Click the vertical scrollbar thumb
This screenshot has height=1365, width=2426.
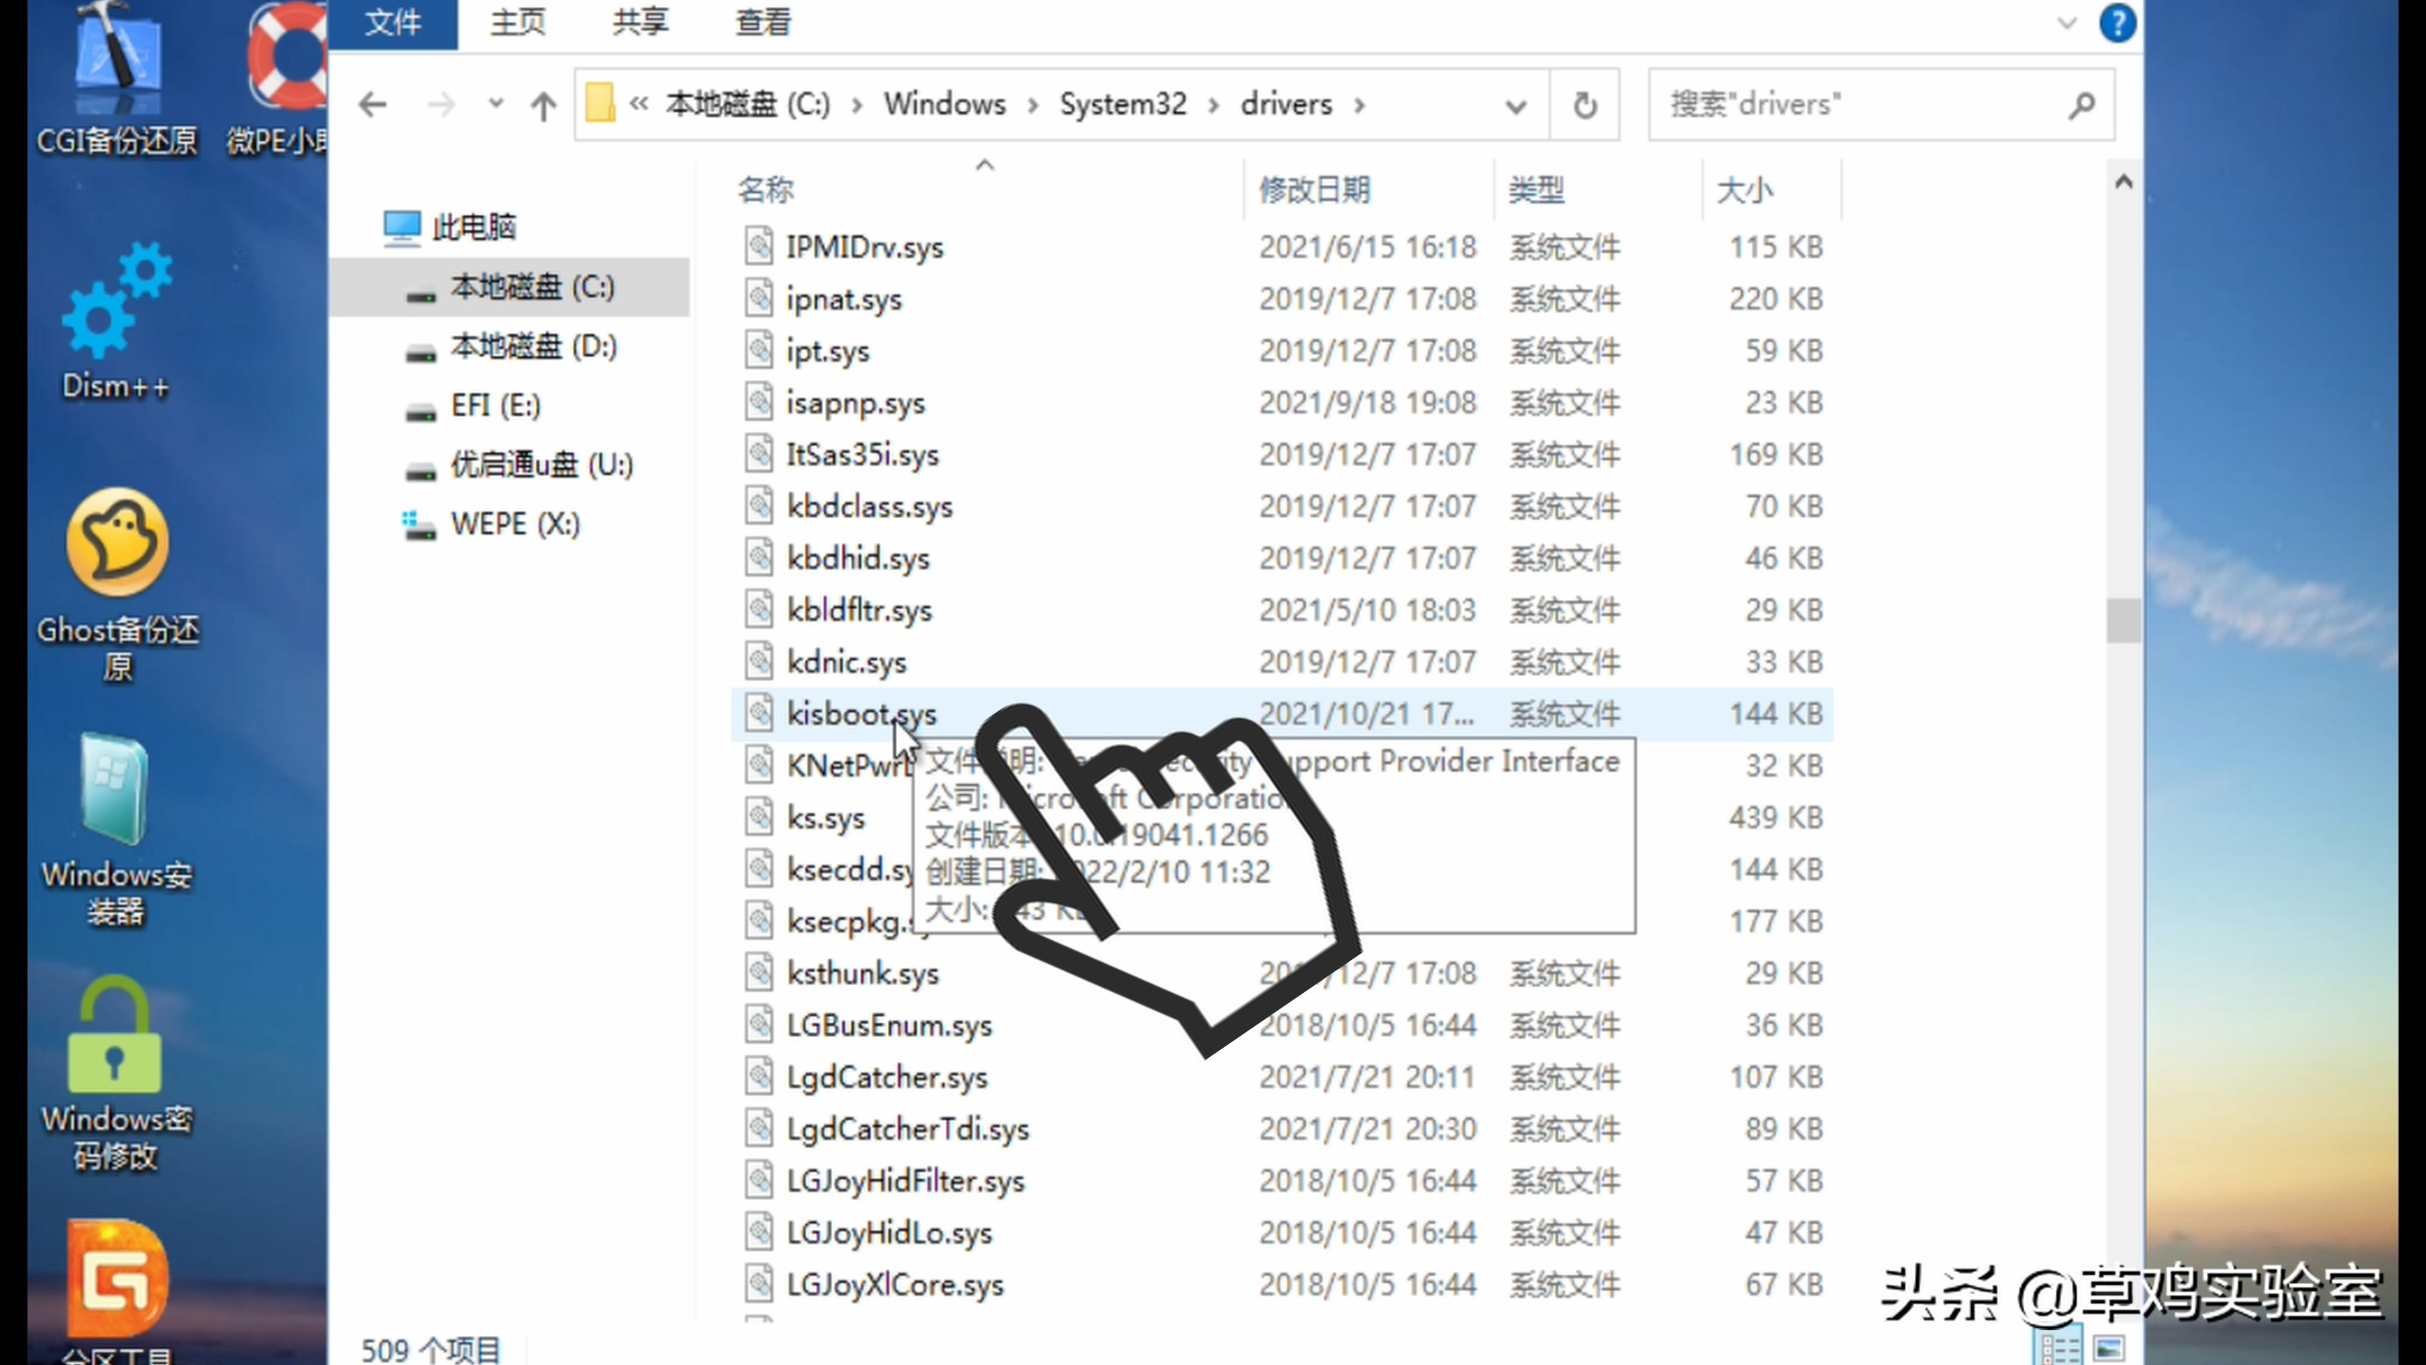[2123, 620]
